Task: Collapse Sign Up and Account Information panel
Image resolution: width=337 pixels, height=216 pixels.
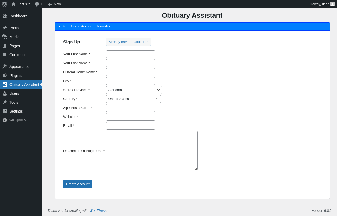Action: coord(192,26)
